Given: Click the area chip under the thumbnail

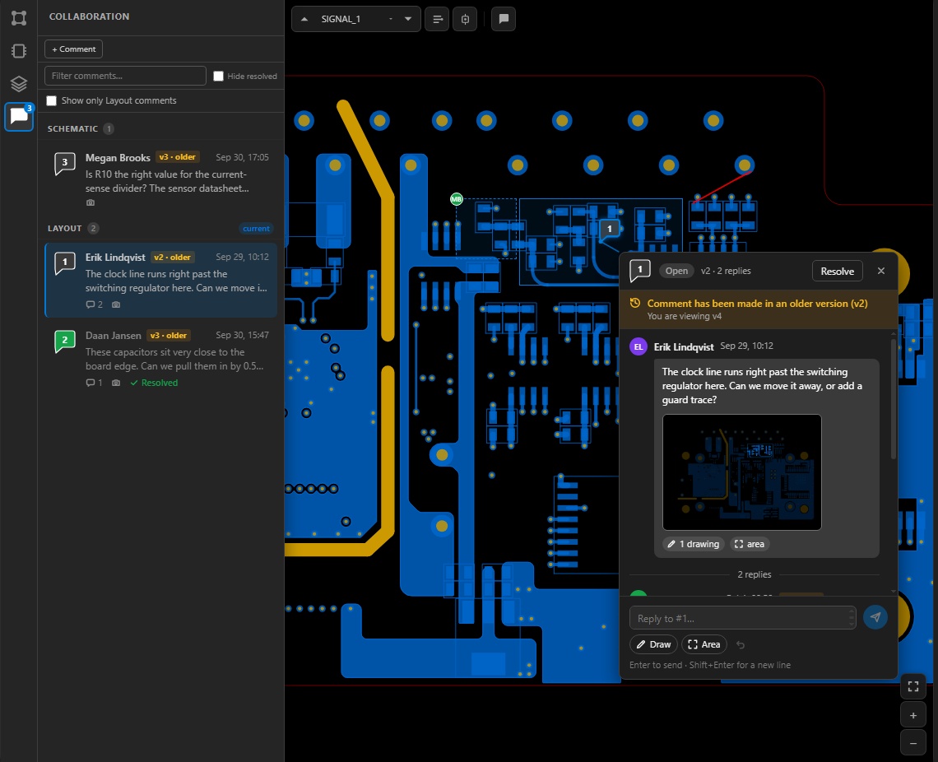Looking at the screenshot, I should tap(749, 544).
